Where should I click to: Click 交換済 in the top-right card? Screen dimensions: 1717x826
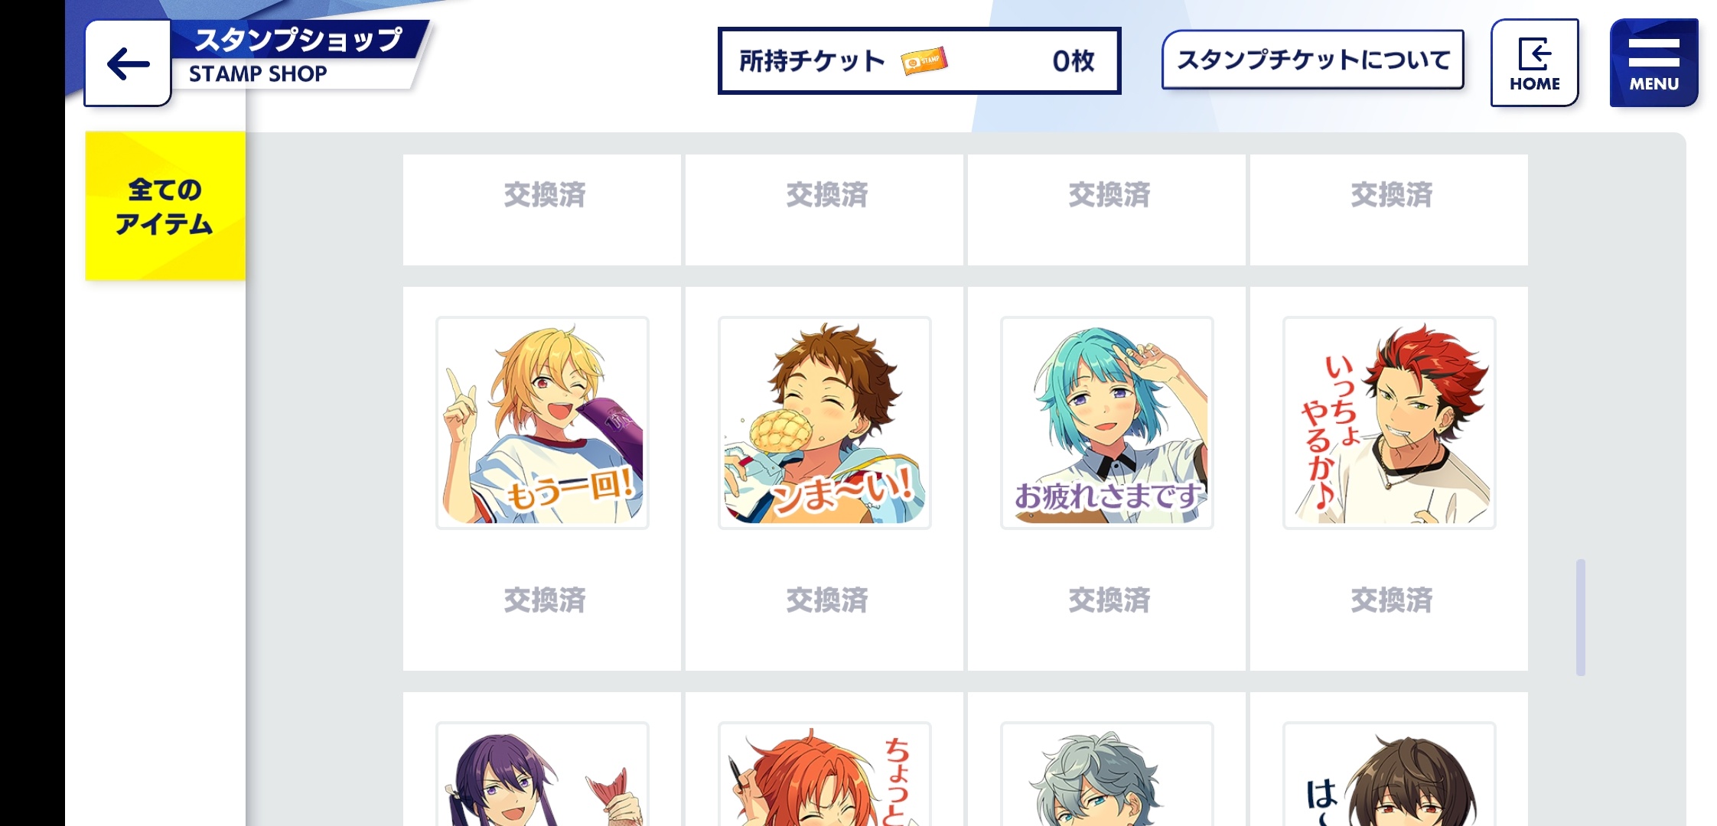1392,195
